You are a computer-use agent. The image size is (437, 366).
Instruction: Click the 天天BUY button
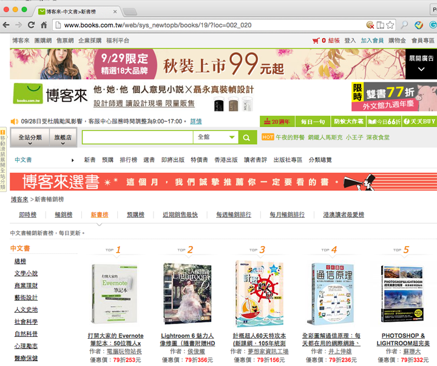coord(419,121)
